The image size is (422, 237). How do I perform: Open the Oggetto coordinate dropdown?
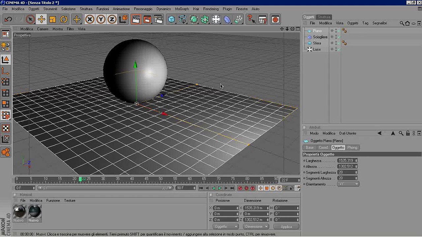pyautogui.click(x=226, y=226)
